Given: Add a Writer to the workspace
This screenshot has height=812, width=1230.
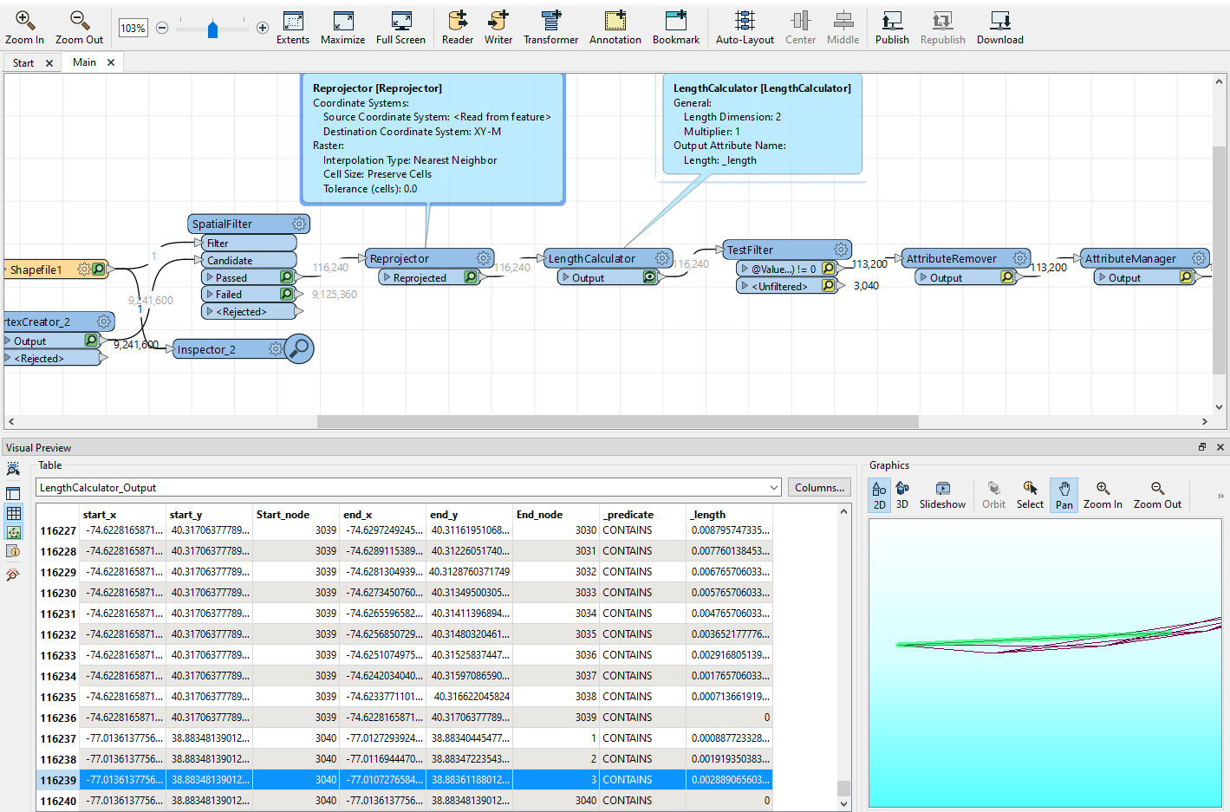Looking at the screenshot, I should [498, 28].
